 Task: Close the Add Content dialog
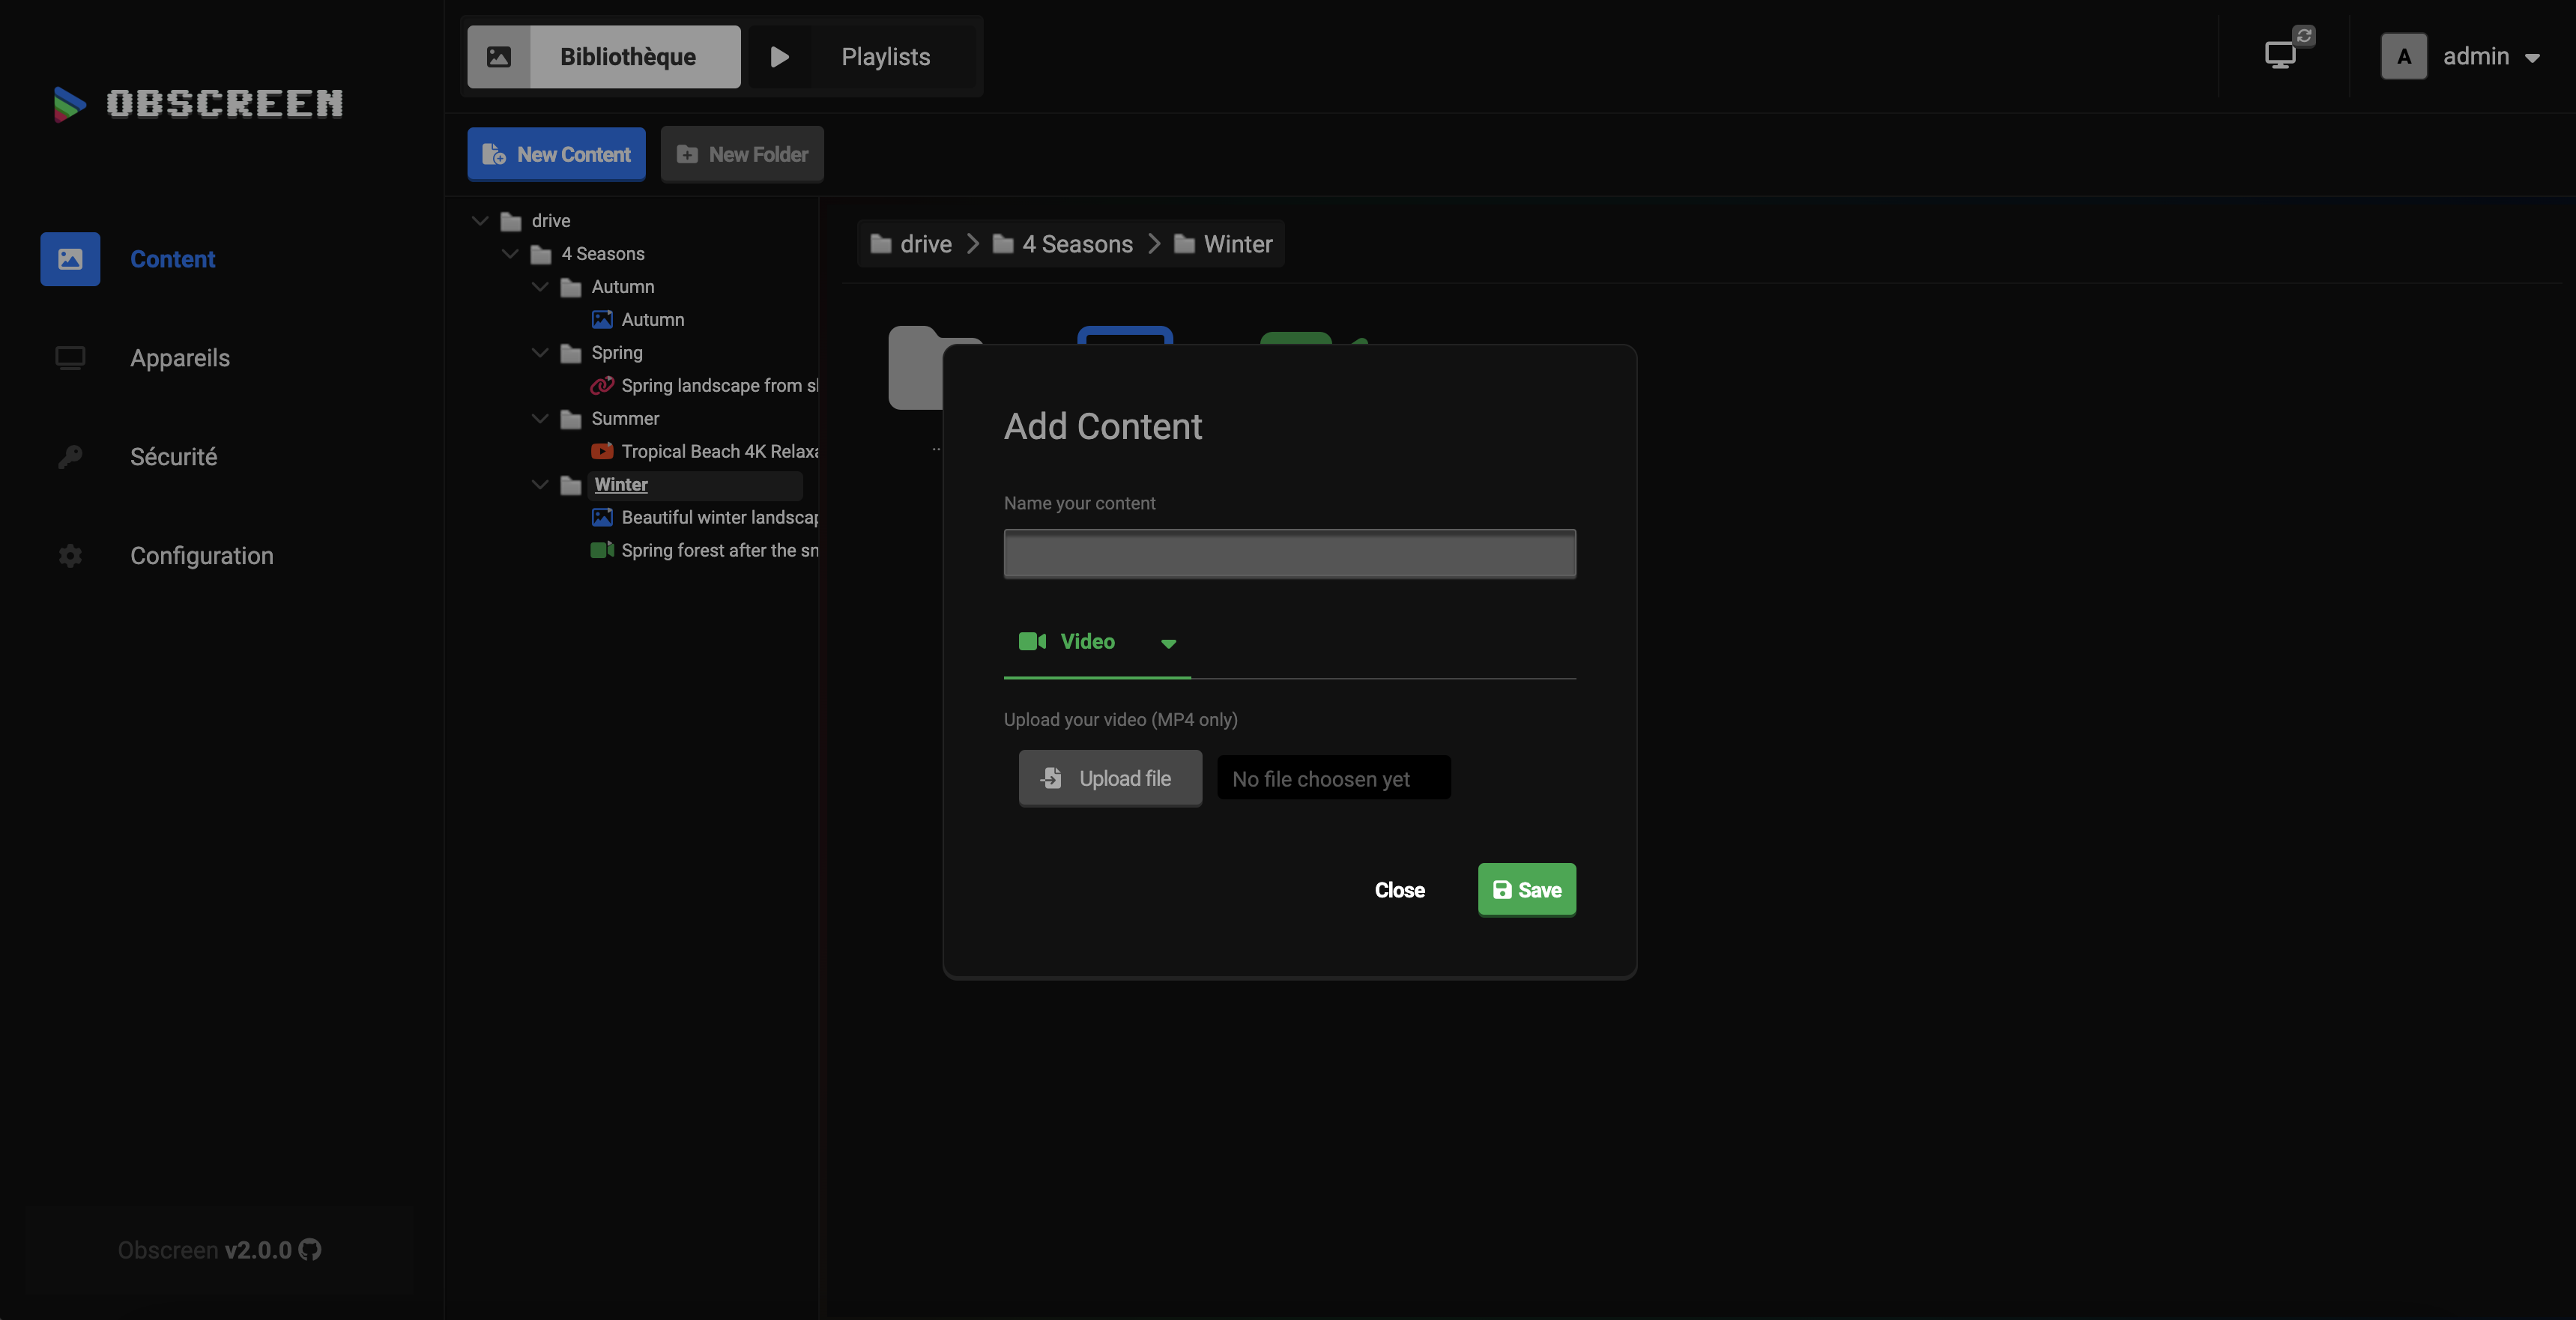click(1399, 890)
